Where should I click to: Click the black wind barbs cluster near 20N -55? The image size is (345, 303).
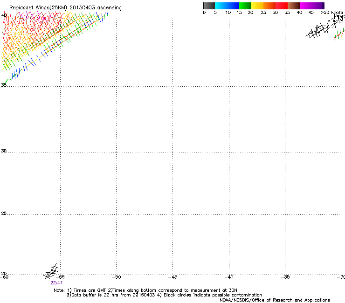point(51,271)
